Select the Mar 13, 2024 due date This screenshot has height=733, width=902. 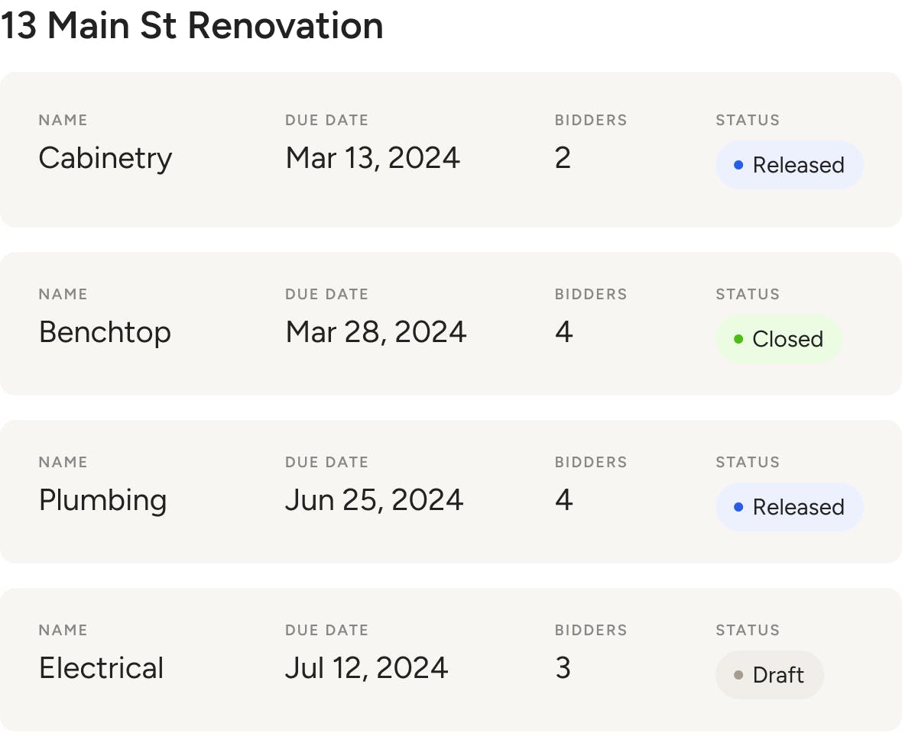[x=372, y=158]
